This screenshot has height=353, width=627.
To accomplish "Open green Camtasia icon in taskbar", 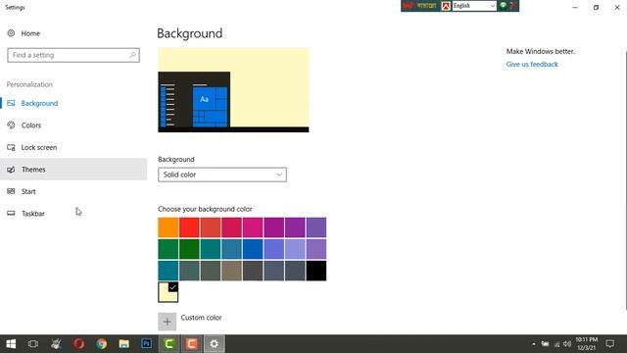I will click(169, 344).
